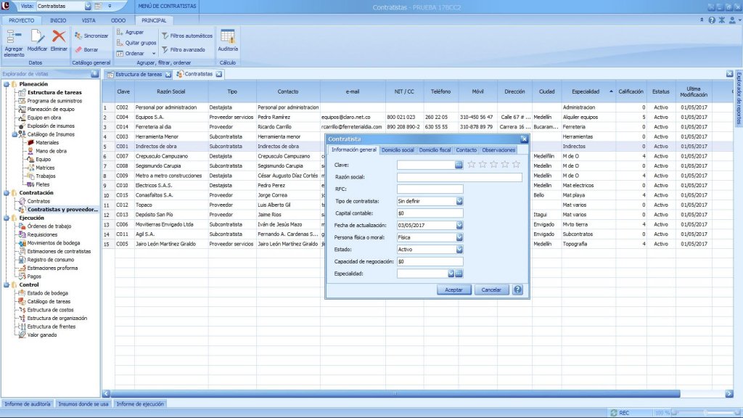The width and height of the screenshot is (743, 418).
Task: Open the VISTA ribbon tab
Action: (x=89, y=20)
